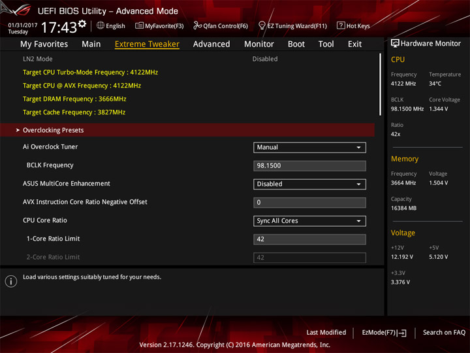Click the BCLK Frequency input field
470x353 pixels.
point(309,165)
